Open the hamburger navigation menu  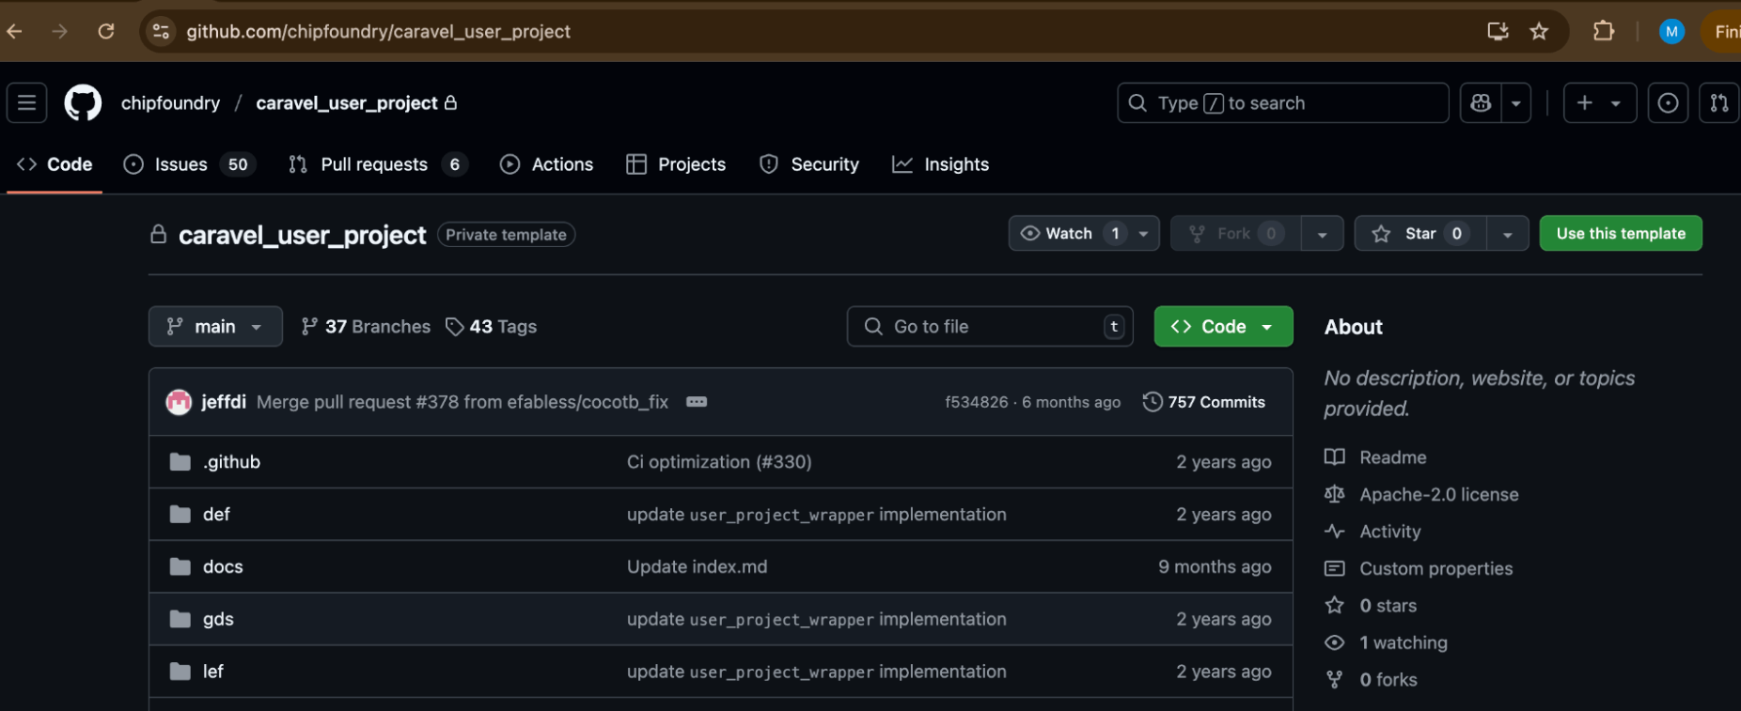pyautogui.click(x=27, y=103)
